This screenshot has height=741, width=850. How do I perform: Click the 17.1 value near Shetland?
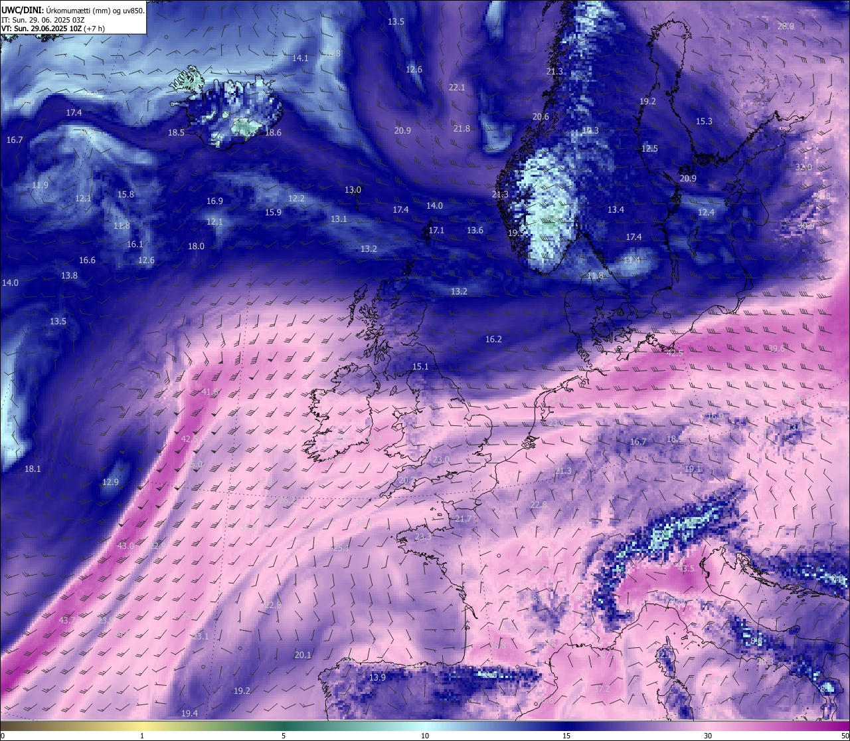pos(436,230)
